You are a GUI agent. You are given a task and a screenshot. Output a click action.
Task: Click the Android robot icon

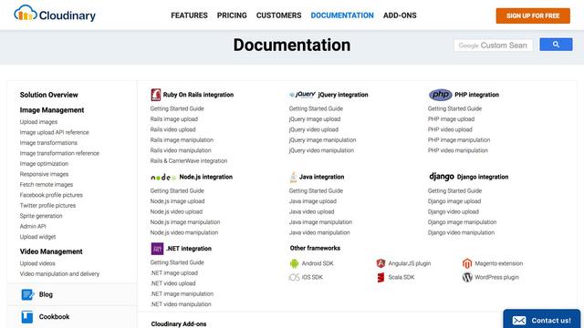pyautogui.click(x=294, y=263)
